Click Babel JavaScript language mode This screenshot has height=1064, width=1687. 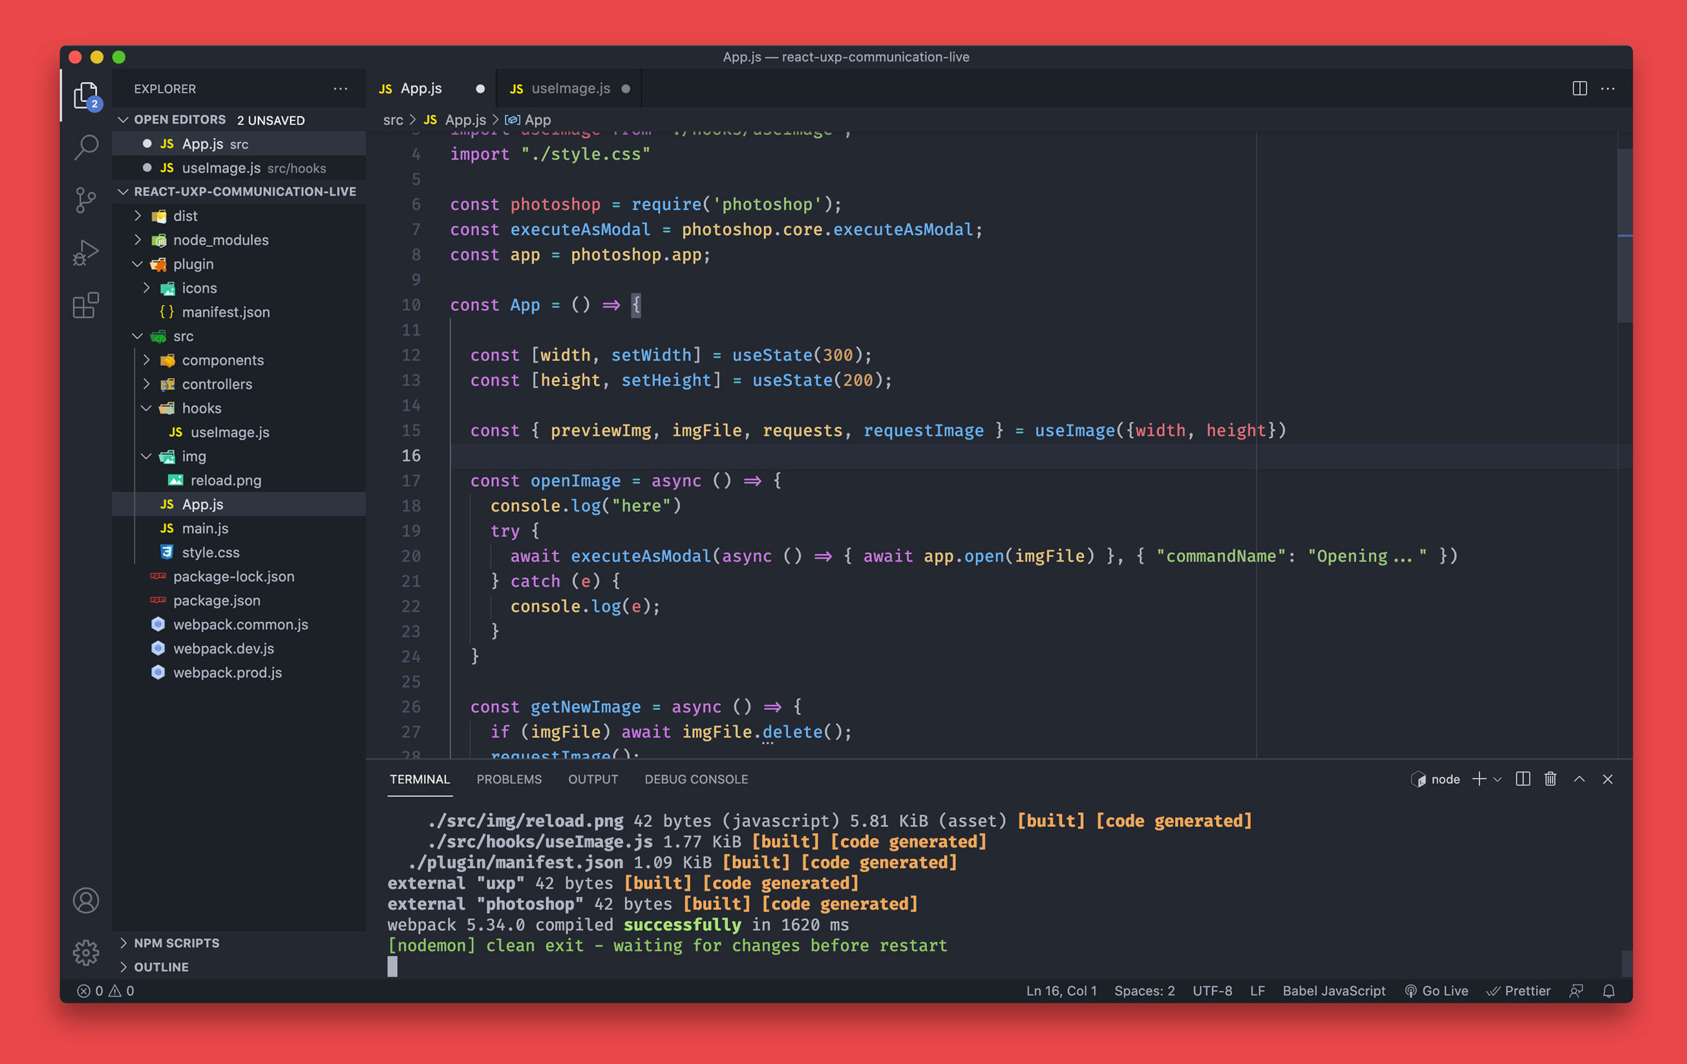[1333, 990]
